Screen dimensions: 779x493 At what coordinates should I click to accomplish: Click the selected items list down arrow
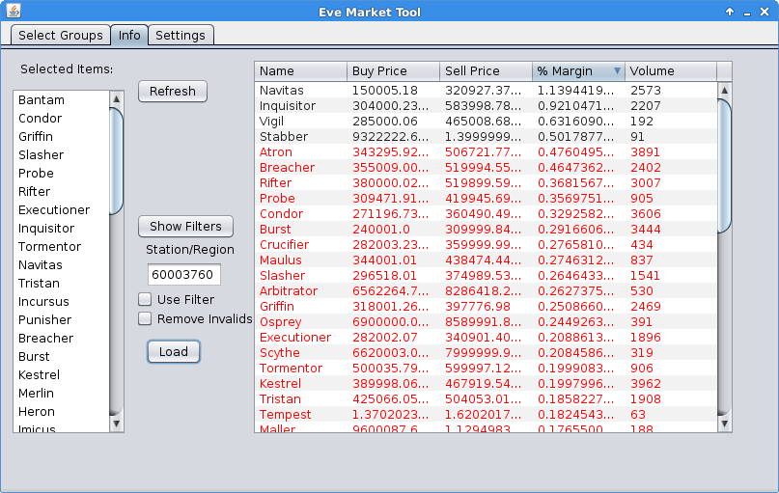point(116,424)
